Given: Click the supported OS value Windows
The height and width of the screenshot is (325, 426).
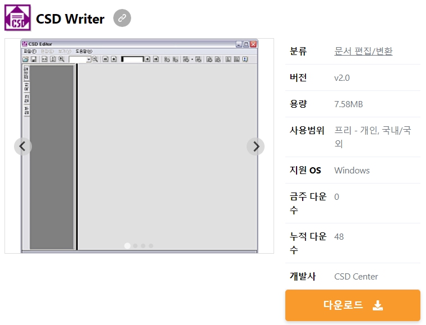Looking at the screenshot, I should pos(352,170).
